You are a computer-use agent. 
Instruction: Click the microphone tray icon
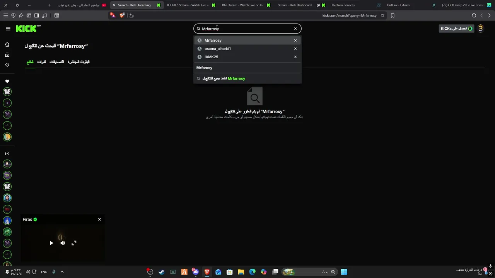54,272
